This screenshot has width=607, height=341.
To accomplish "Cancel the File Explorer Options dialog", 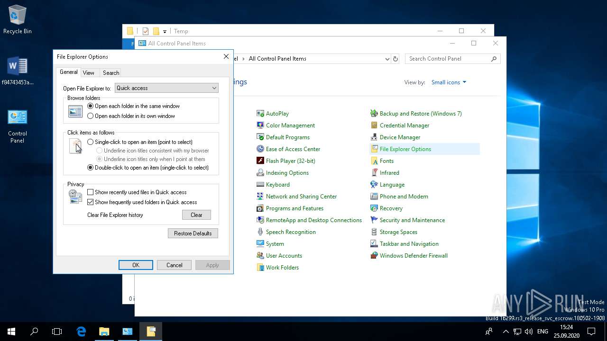I will pos(174,265).
